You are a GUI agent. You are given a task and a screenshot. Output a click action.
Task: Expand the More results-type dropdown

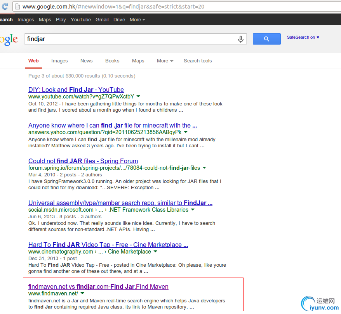coord(165,61)
